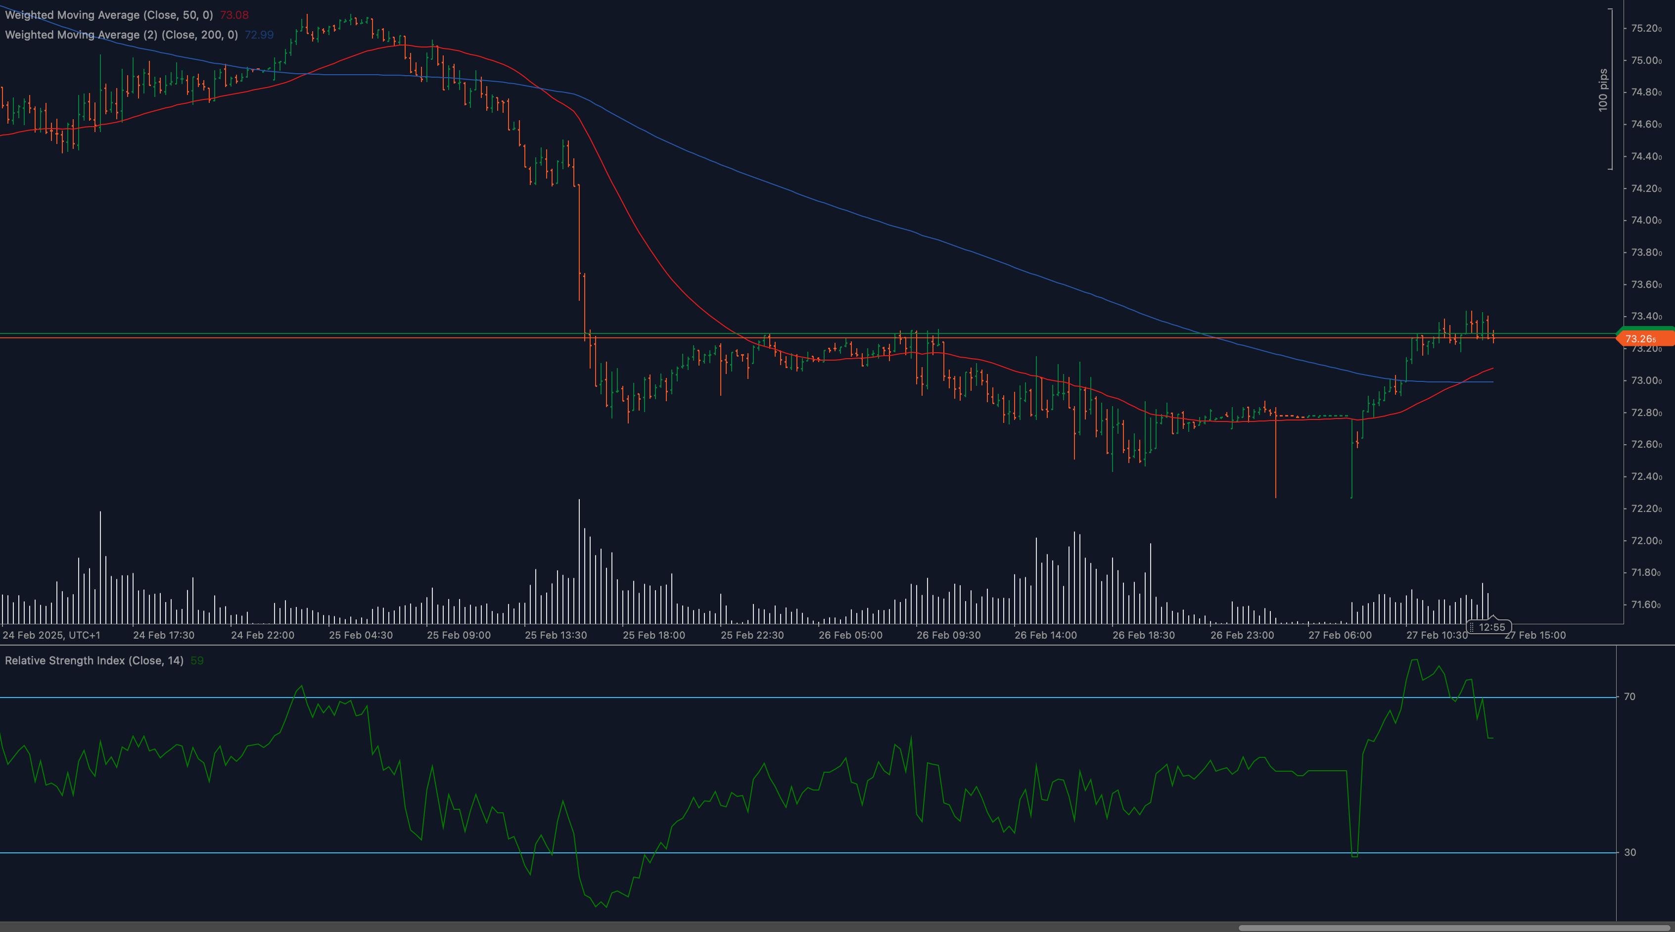Click the RSI 30 level label

[x=1629, y=852]
